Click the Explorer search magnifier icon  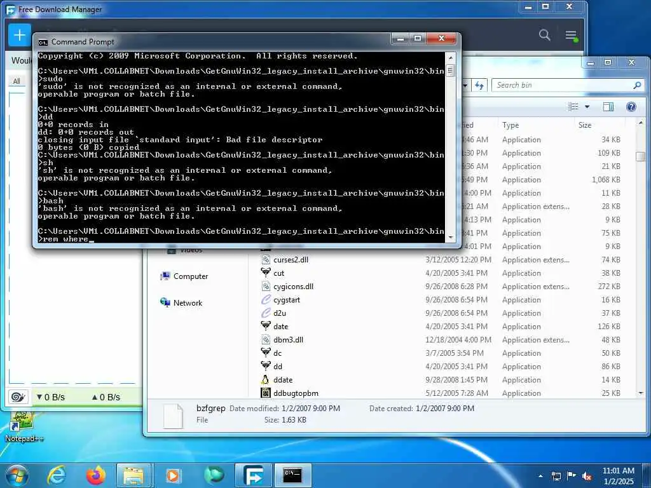coord(637,85)
